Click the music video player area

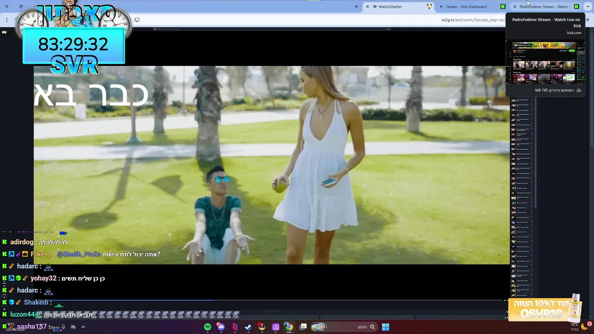coord(271,165)
